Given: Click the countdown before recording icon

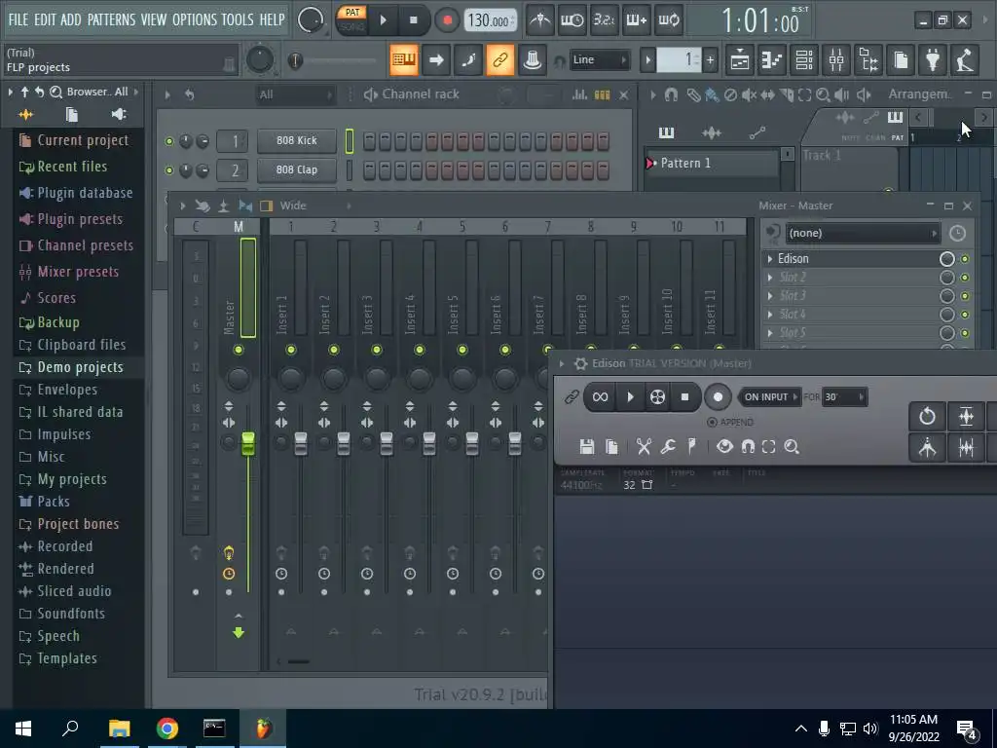Looking at the screenshot, I should pyautogui.click(x=604, y=20).
